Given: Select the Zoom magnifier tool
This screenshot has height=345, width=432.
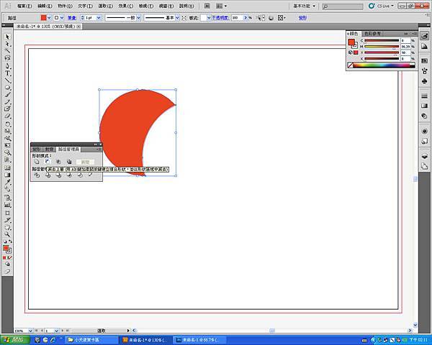Looking at the screenshot, I should tap(7, 234).
